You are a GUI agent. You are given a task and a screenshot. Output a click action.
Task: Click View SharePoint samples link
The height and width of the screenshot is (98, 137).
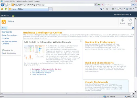click(x=41, y=72)
